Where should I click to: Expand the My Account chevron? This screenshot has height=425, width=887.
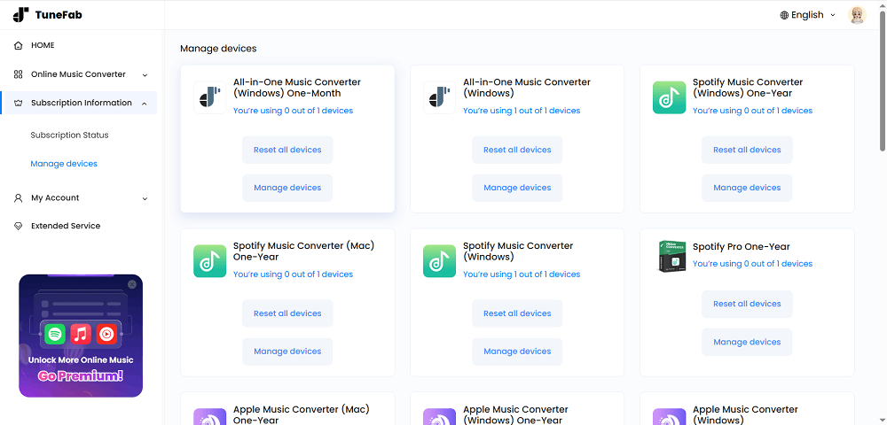145,198
